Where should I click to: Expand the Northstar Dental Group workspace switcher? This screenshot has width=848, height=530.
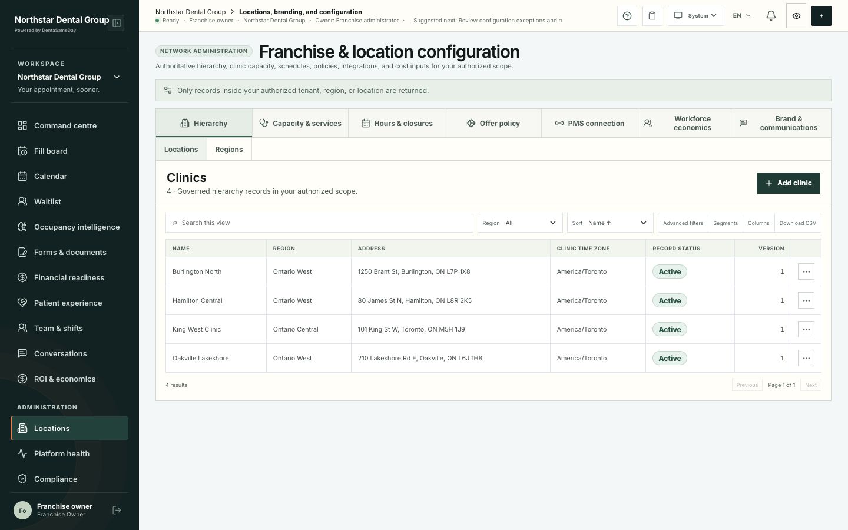69,77
